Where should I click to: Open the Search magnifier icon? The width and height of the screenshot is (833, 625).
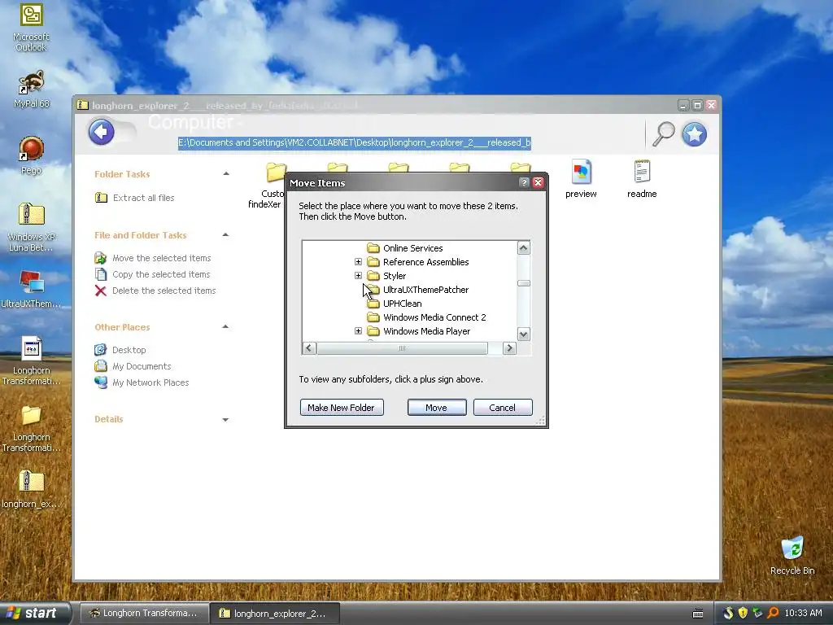click(x=663, y=133)
